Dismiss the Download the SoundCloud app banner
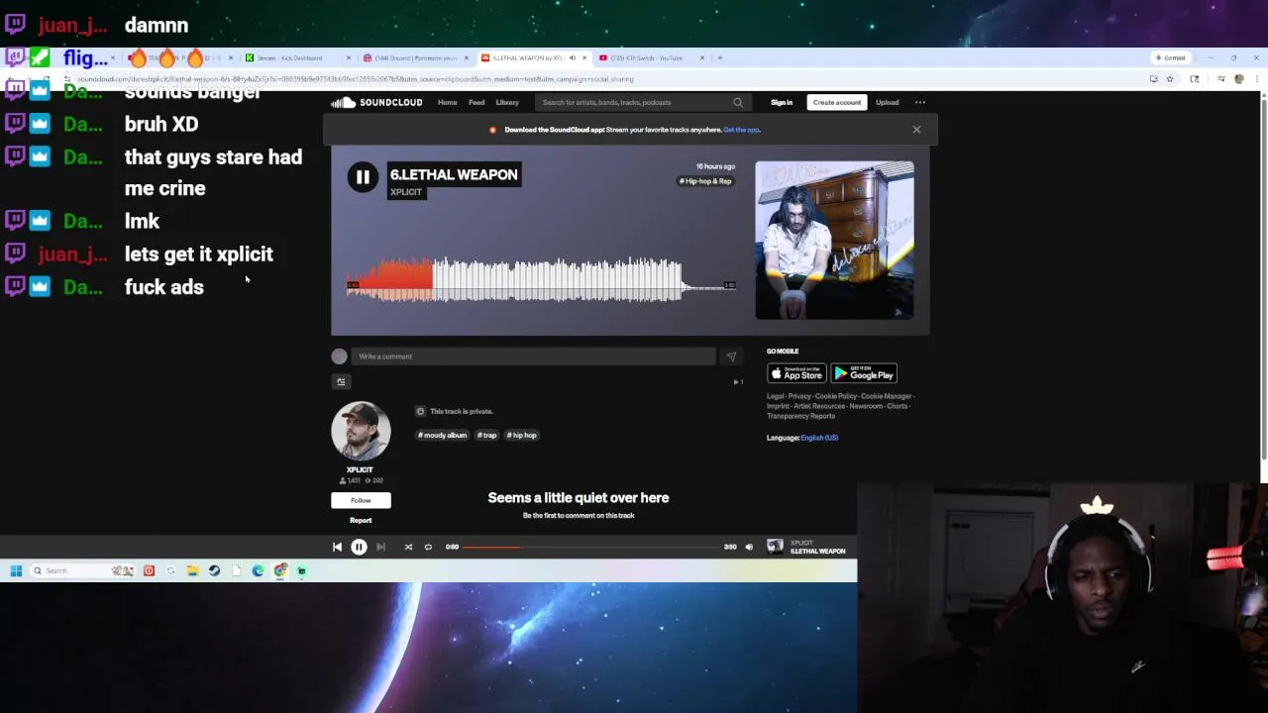This screenshot has width=1268, height=713. (916, 130)
